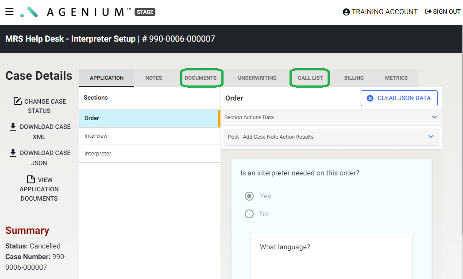Click the page vertical scrollbar

(462, 130)
